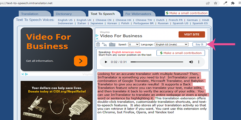Select the For Webmasters tab
Viewport: 241px width, 120px height.
(x=139, y=14)
